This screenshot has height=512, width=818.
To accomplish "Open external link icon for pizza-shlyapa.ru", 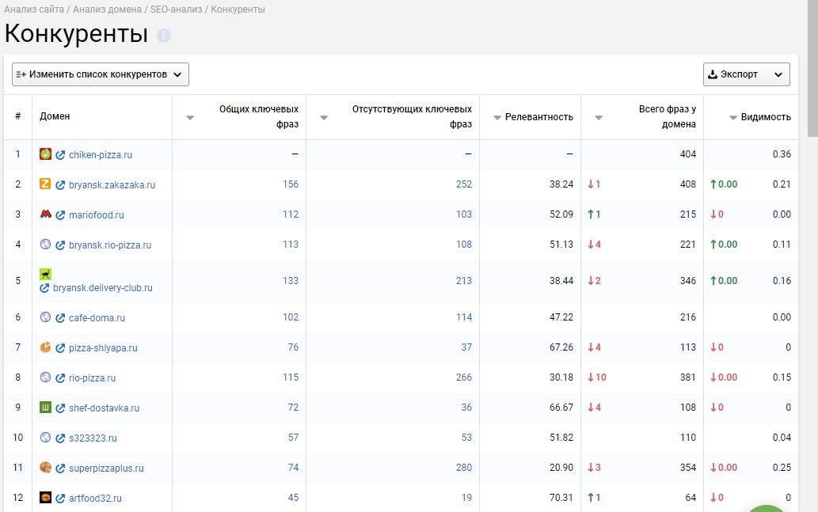I will click(x=60, y=348).
